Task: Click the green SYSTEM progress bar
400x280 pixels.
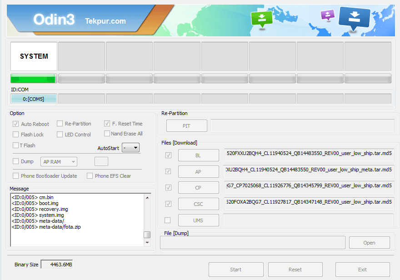Action: (34, 79)
